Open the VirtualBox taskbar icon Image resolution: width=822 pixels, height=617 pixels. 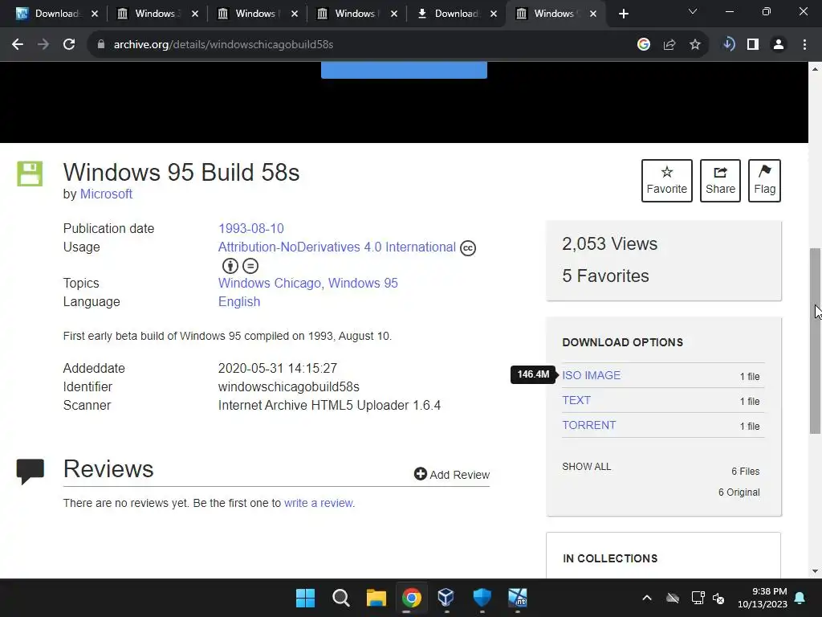coord(446,598)
